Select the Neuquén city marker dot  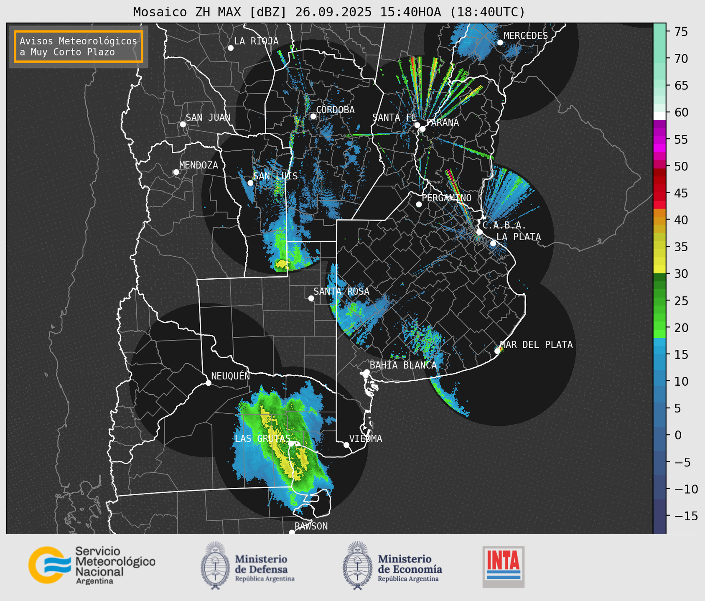pos(209,383)
